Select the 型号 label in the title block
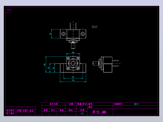The height and width of the screenshot is (122, 163). (91, 104)
